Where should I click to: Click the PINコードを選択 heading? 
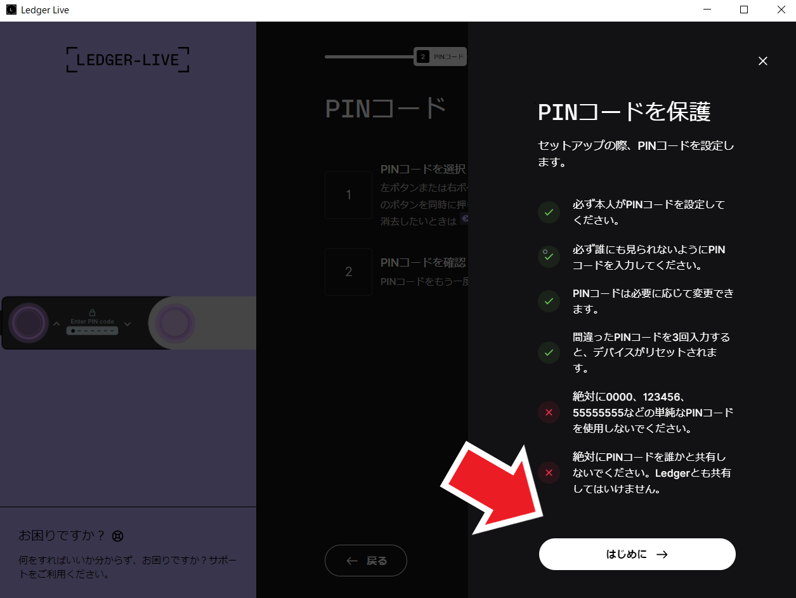coord(423,169)
